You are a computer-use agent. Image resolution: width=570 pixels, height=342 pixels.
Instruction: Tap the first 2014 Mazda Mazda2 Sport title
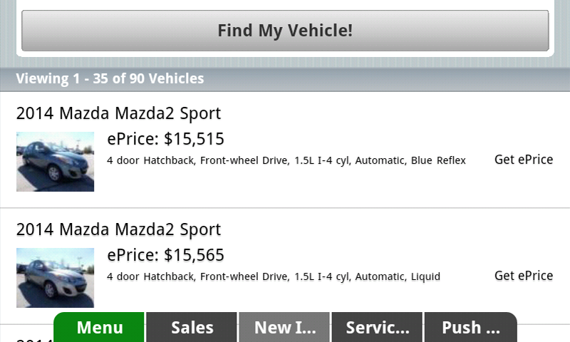pyautogui.click(x=118, y=113)
